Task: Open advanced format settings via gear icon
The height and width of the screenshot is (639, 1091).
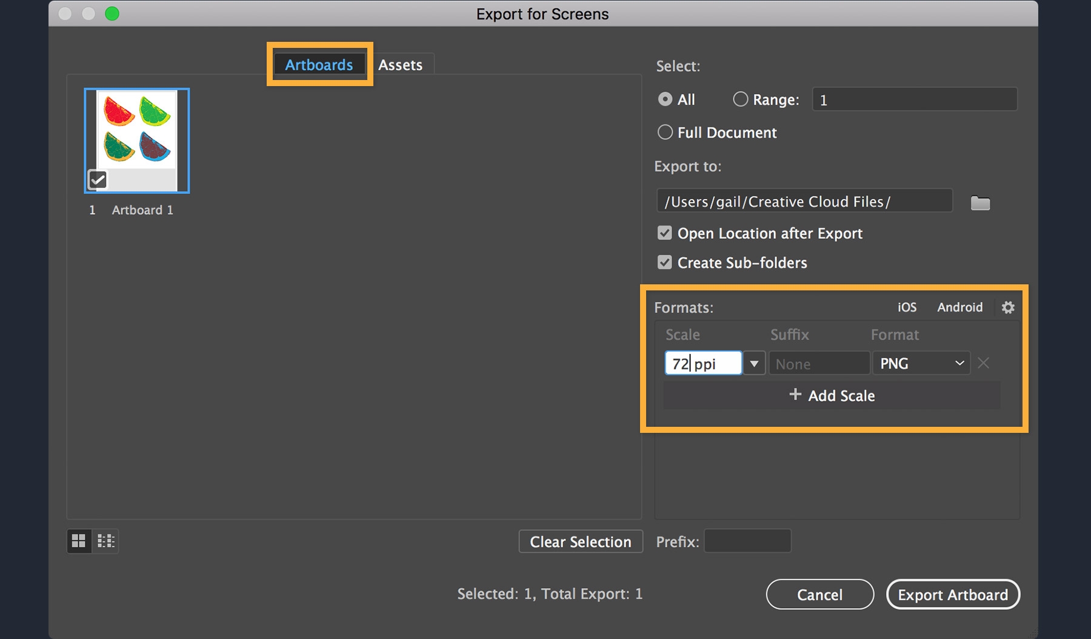Action: coord(1007,307)
